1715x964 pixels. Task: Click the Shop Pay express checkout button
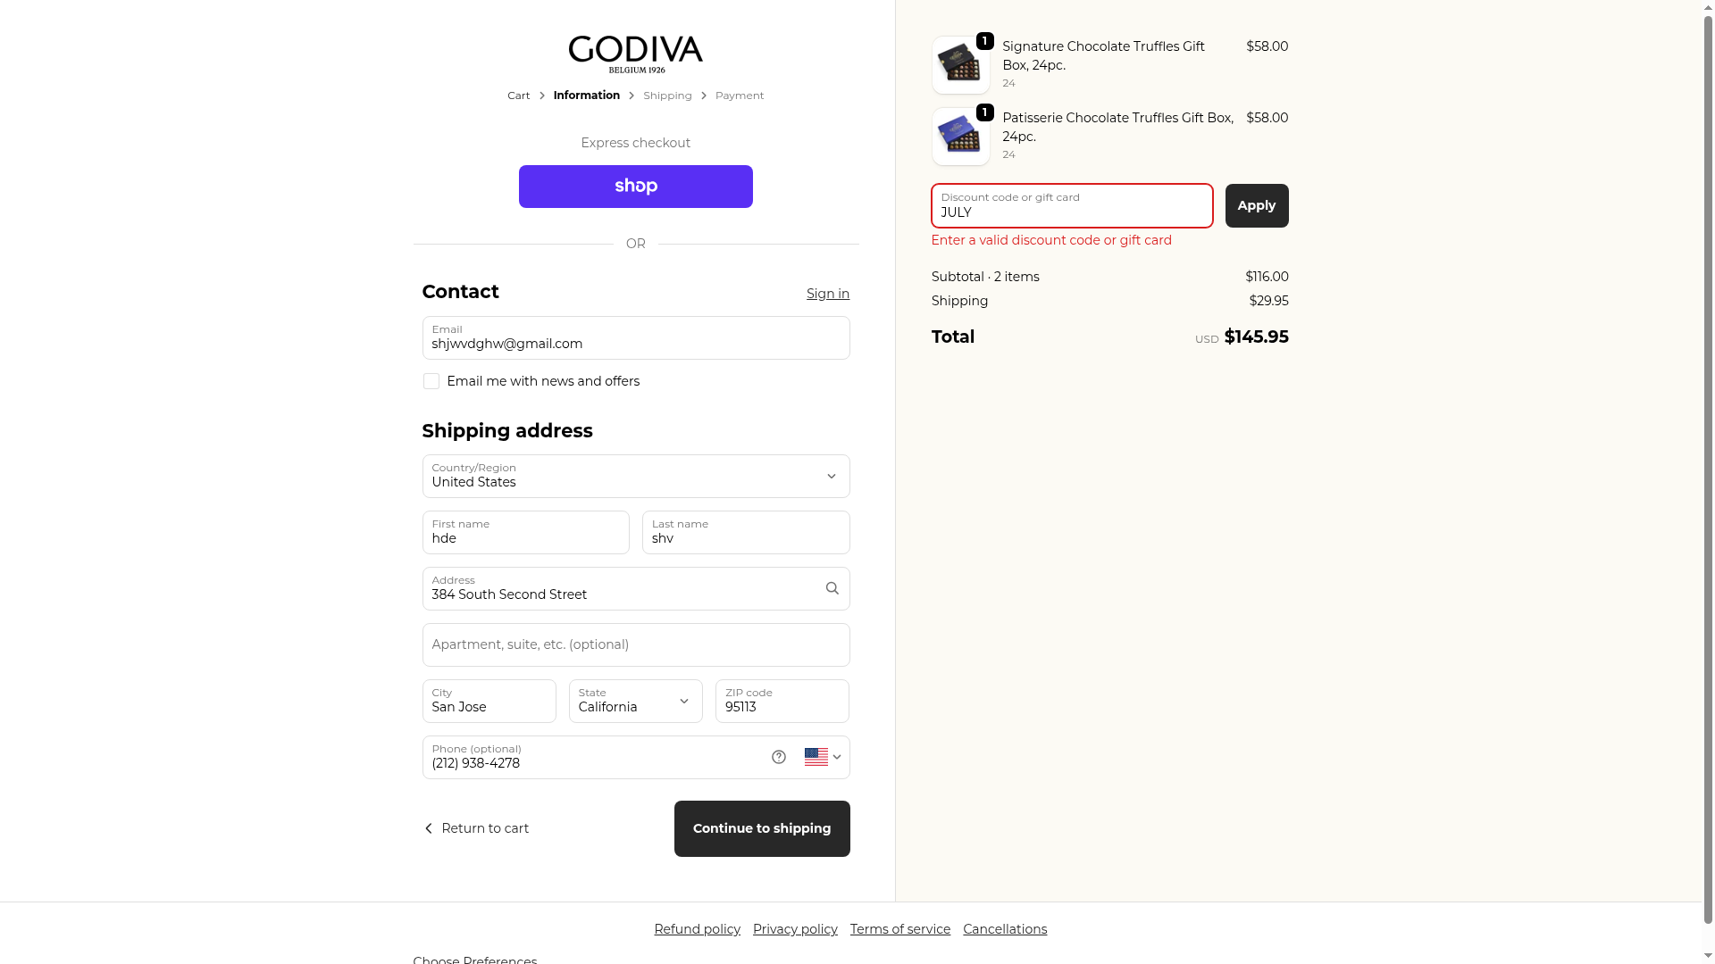click(635, 187)
